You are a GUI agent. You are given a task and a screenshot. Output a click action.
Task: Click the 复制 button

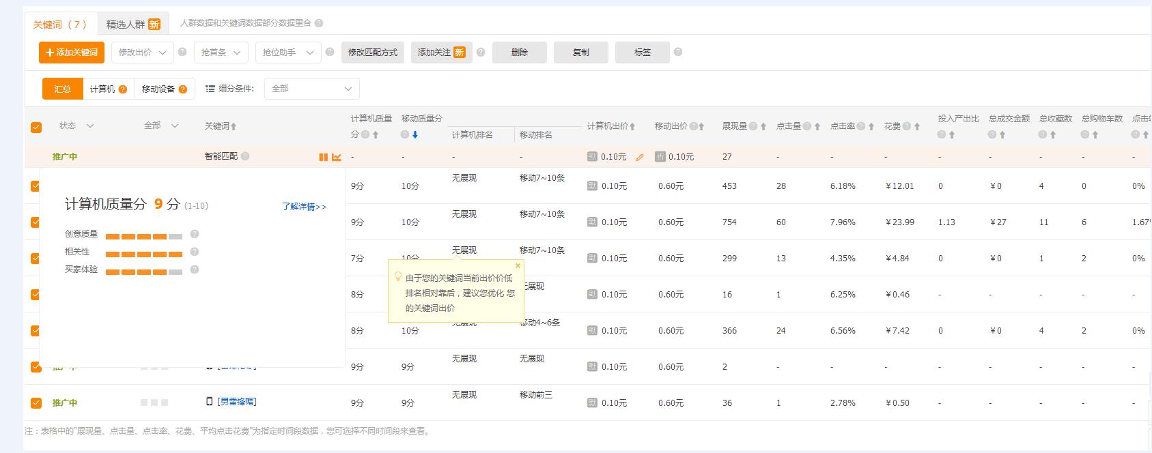581,53
